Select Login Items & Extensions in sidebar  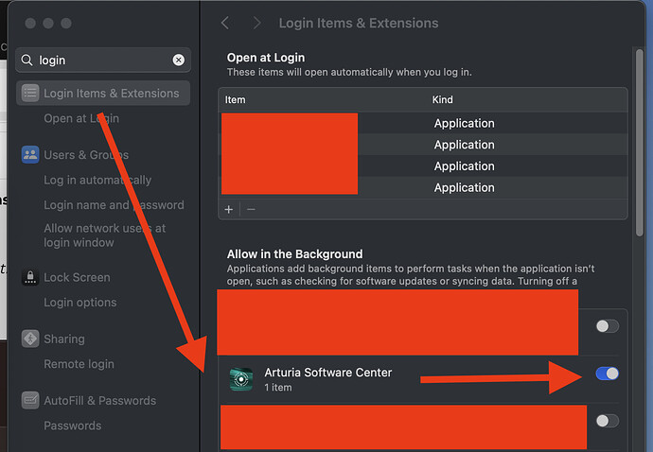[103, 94]
